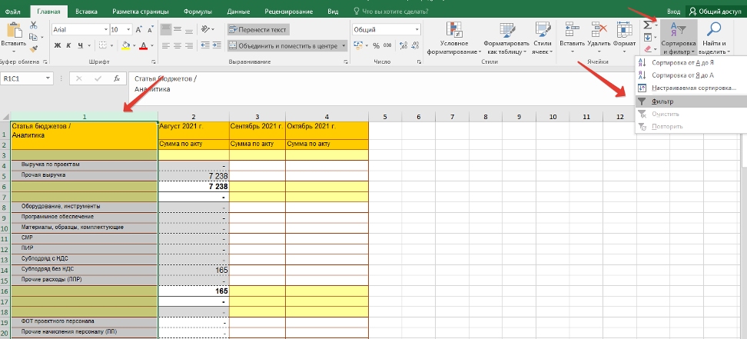Screen dimensions: 747x339
Task: Click the Удалить cells icon
Action: pyautogui.click(x=599, y=29)
